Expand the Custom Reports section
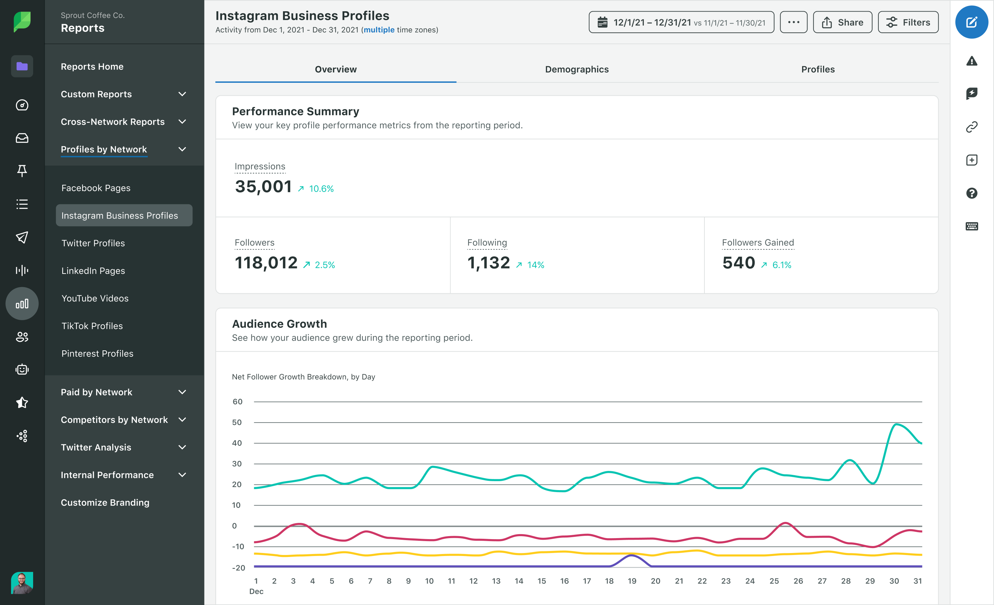The image size is (994, 605). click(x=182, y=94)
